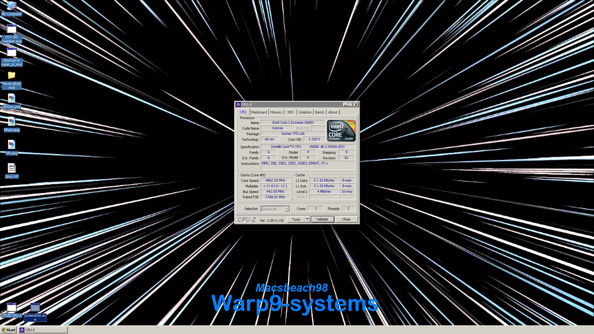Viewport: 594px width, 334px height.
Task: Click the 4 MBytes Level 2 cache value
Action: pos(324,191)
